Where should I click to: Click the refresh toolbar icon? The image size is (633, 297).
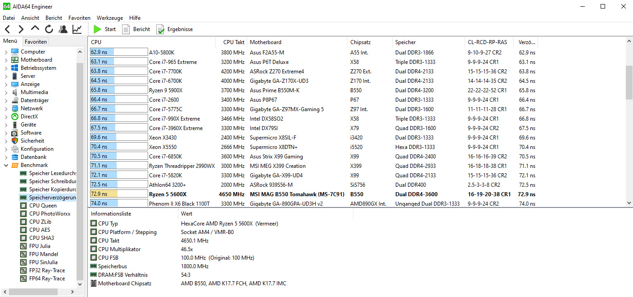point(49,29)
